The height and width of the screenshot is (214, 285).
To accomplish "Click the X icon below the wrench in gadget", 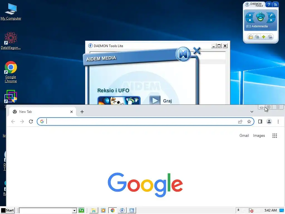I will pos(271,20).
